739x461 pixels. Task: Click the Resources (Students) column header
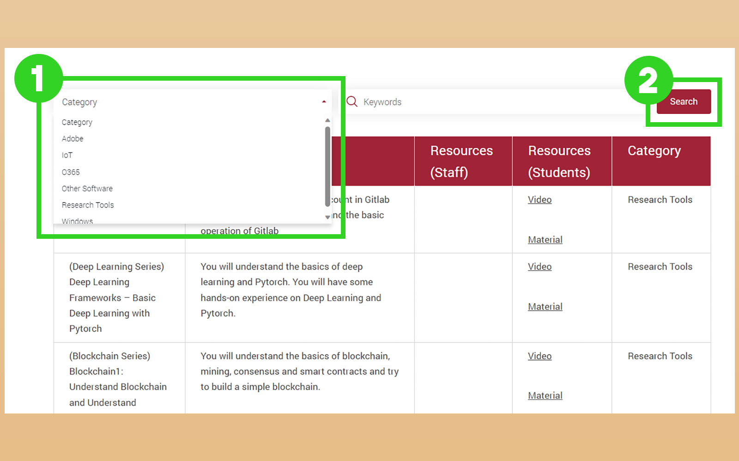(x=562, y=161)
